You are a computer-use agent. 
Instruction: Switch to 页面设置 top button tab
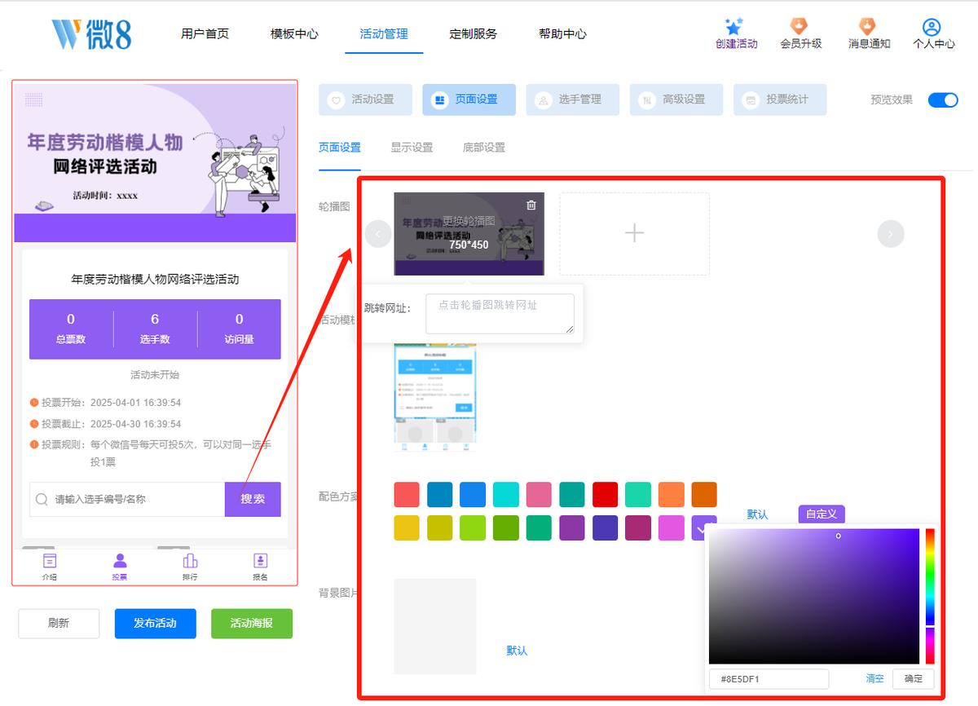click(469, 99)
